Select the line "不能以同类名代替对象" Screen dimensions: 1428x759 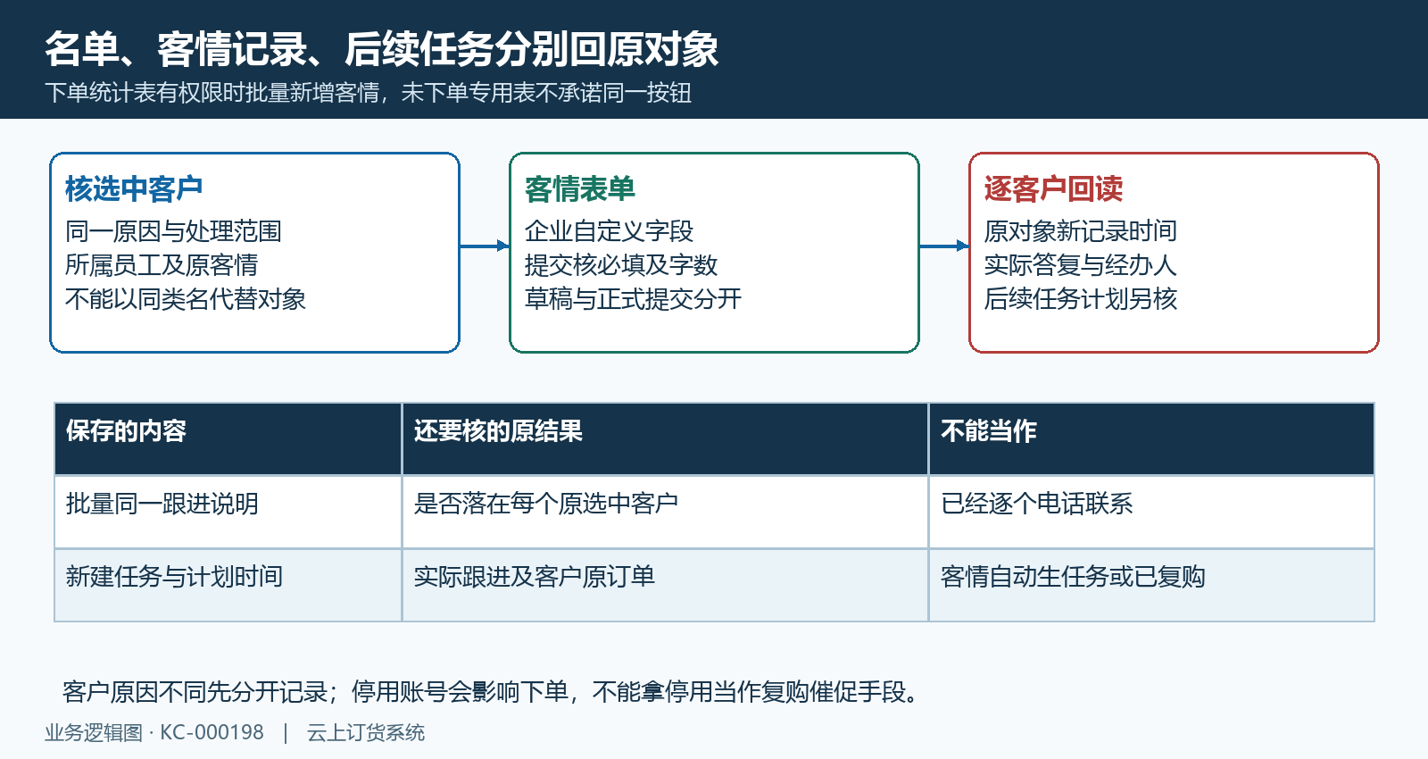tap(186, 299)
